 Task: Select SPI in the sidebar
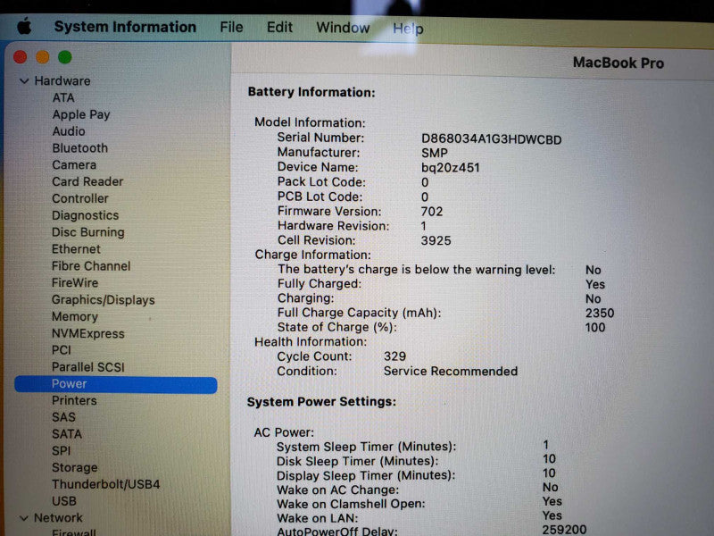[61, 451]
